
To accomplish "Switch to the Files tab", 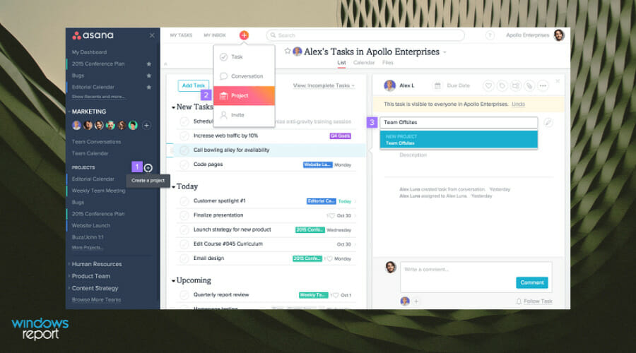I will coord(387,63).
